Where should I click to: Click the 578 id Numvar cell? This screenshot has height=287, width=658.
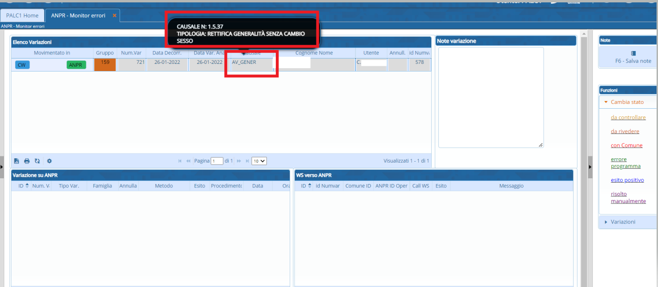coord(419,65)
